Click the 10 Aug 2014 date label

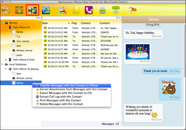click(153, 25)
